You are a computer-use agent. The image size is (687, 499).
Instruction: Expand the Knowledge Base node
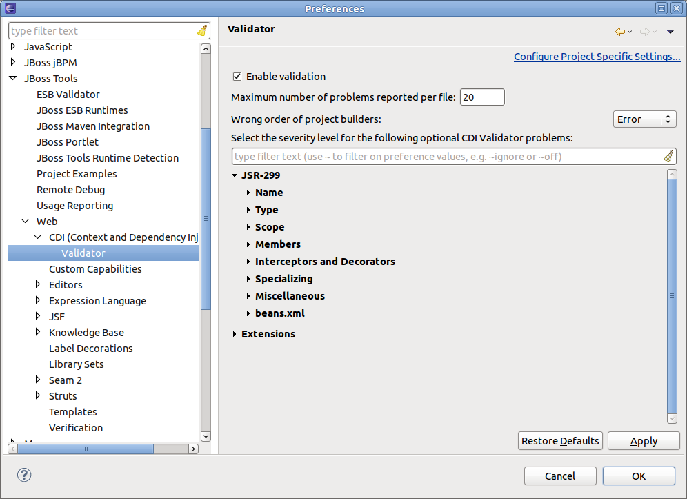pos(38,332)
